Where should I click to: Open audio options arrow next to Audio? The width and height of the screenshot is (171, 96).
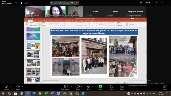(x=10, y=86)
